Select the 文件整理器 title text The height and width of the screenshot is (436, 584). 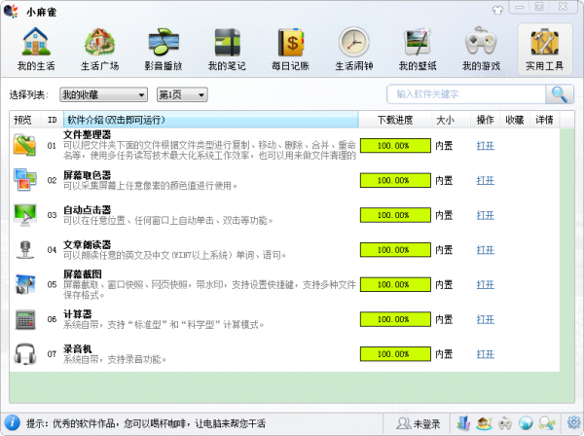tap(88, 134)
